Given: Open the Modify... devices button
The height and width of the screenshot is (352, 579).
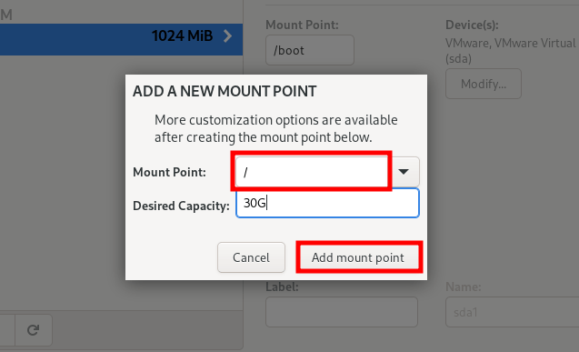Looking at the screenshot, I should coord(484,84).
